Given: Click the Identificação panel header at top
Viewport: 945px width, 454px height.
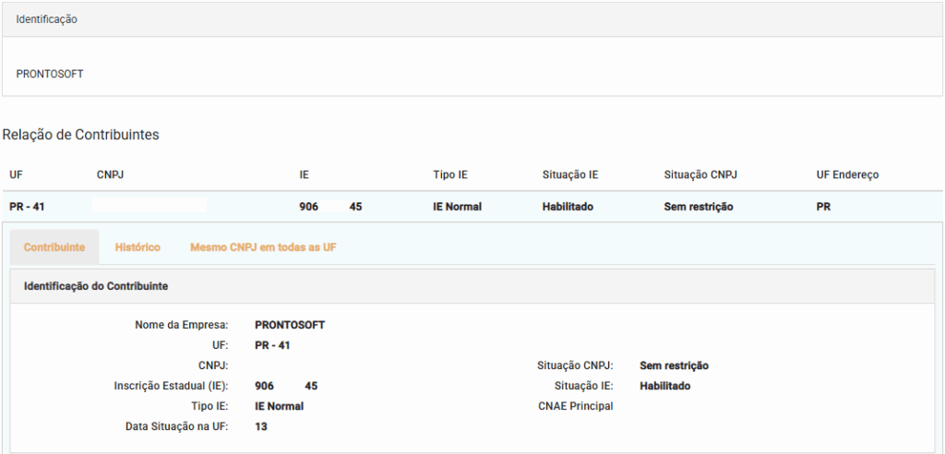Looking at the screenshot, I should point(47,19).
